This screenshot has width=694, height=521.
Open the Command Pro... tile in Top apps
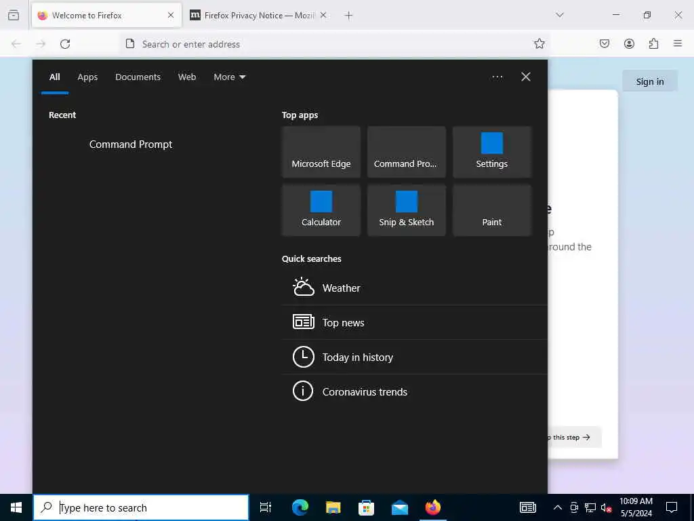[407, 152]
